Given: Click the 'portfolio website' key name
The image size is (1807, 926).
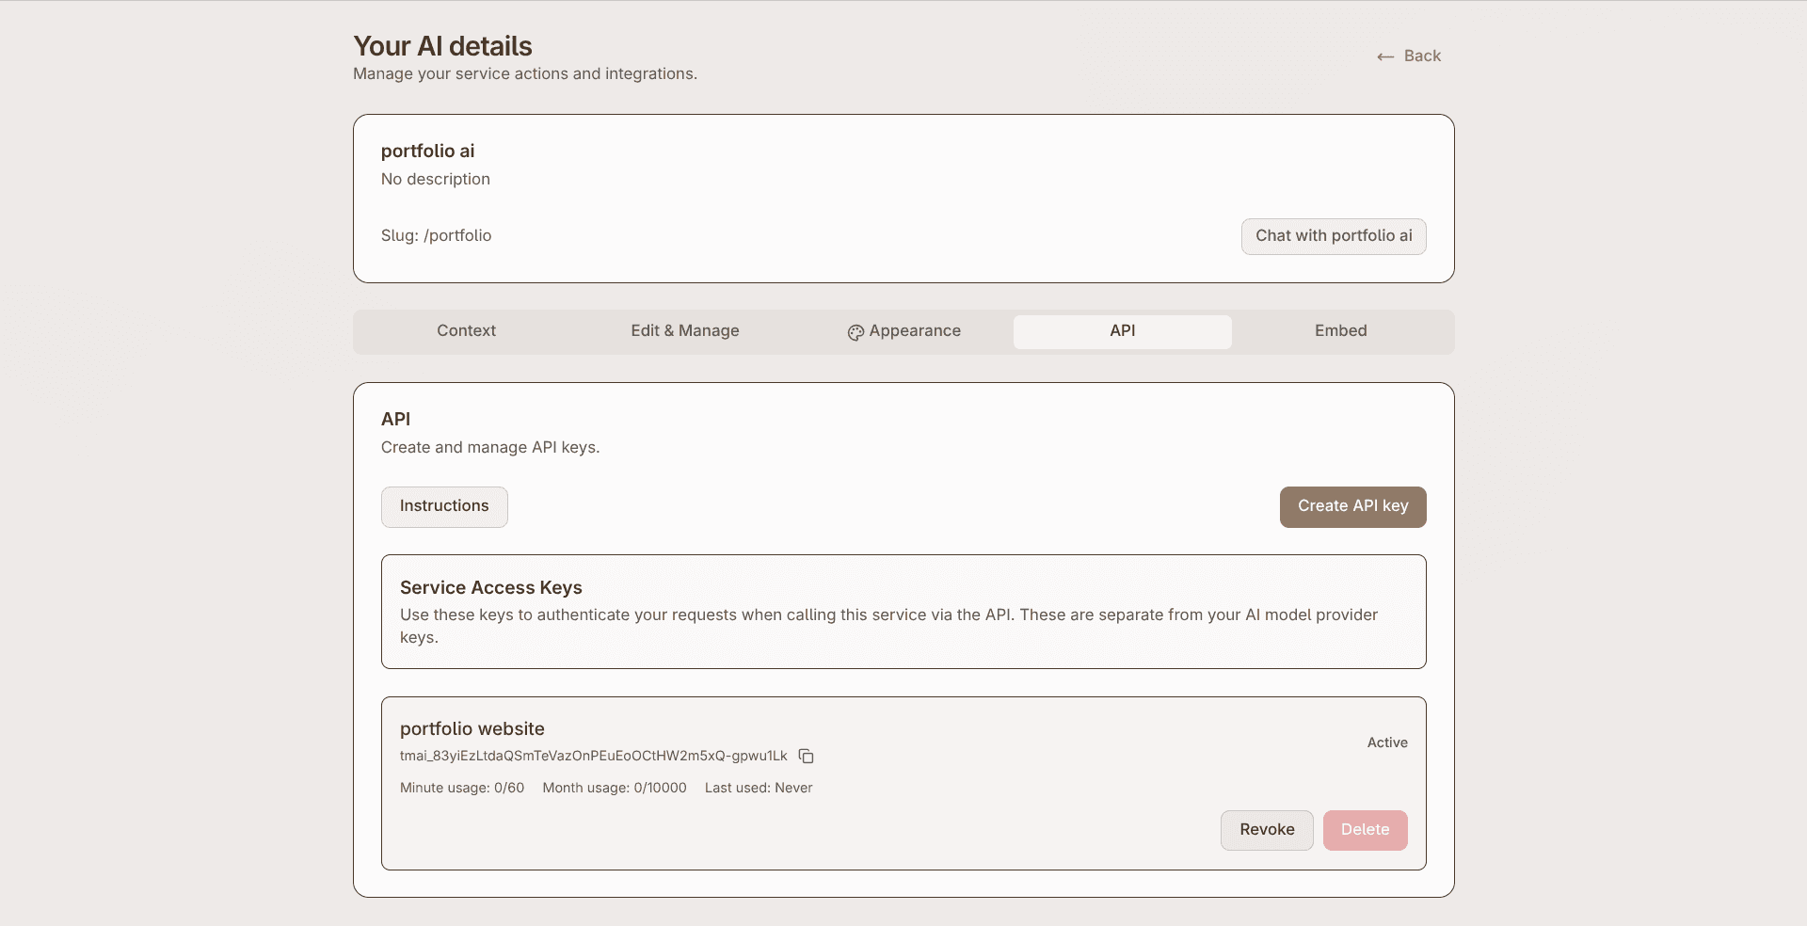Looking at the screenshot, I should coord(472,729).
